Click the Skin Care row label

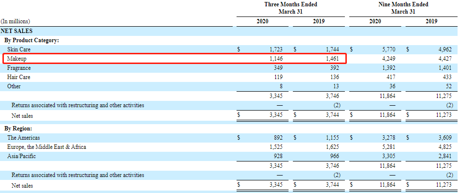pyautogui.click(x=19, y=49)
